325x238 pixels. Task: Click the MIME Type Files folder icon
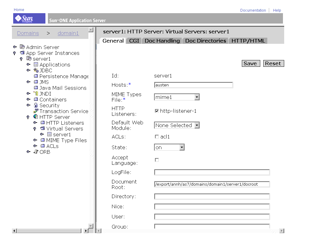[42, 140]
